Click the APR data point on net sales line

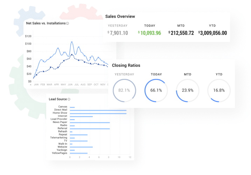pos(58,48)
